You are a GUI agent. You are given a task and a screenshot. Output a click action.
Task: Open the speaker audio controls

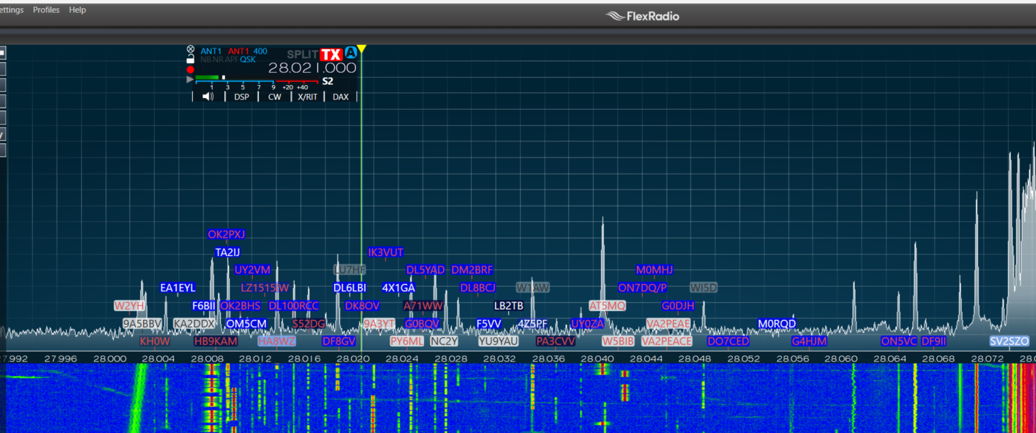(208, 97)
